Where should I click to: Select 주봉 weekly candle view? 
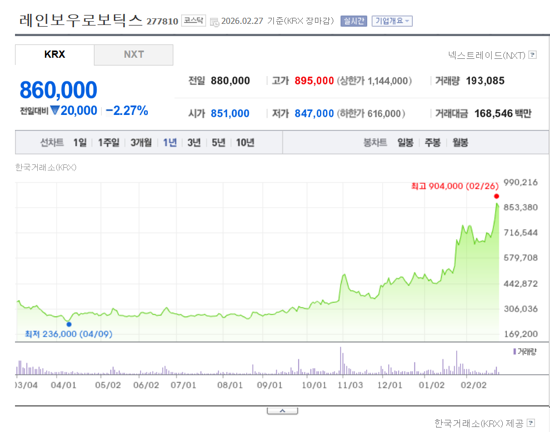432,142
